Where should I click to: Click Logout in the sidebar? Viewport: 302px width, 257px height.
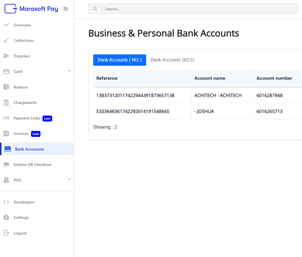coord(20,233)
